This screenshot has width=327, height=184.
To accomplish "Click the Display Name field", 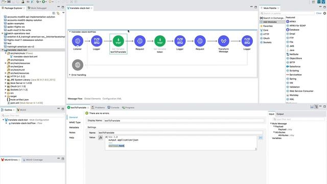I will click(184, 121).
